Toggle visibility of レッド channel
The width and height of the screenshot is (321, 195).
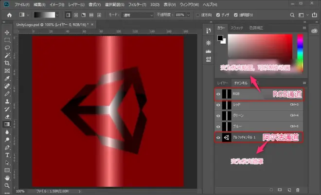coord(218,105)
